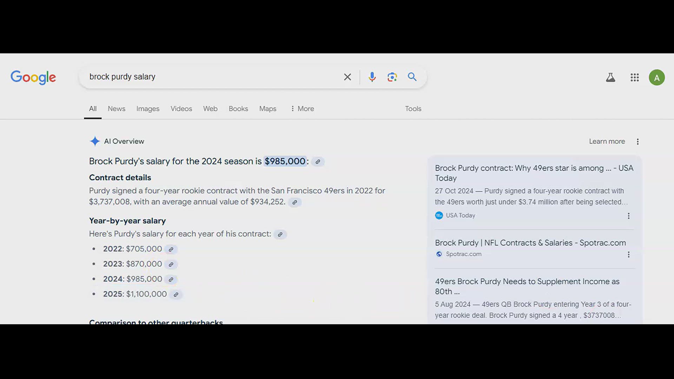Switch to the Web tab
Viewport: 674px width, 379px height.
210,109
